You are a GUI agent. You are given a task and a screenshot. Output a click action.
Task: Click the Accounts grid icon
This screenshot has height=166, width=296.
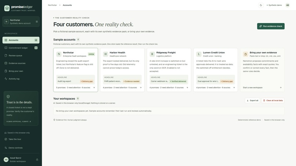pyautogui.click(x=6, y=40)
